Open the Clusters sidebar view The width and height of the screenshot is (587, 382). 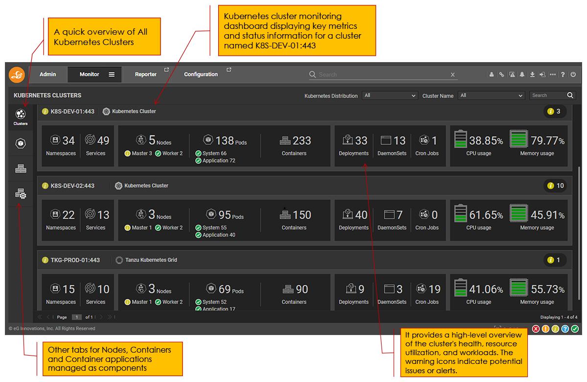tap(21, 117)
